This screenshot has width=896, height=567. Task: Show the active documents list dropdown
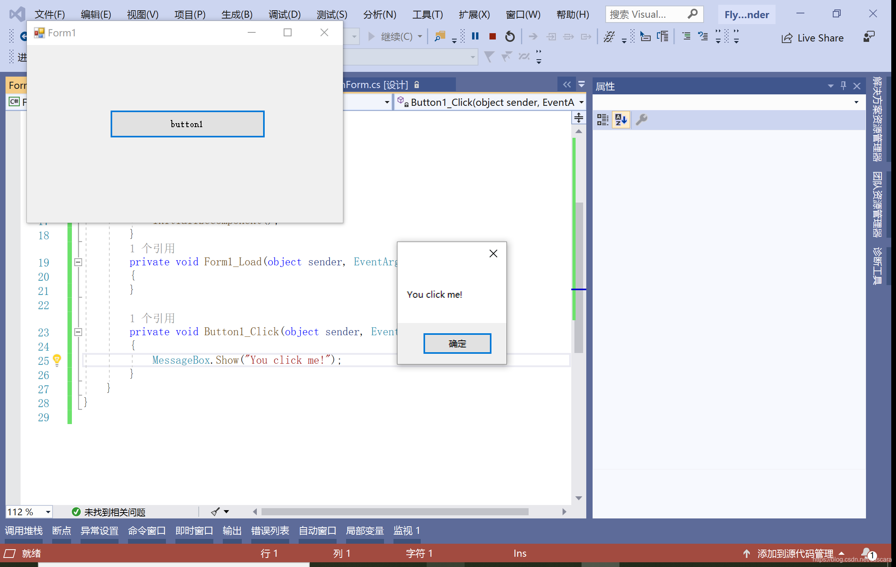(x=581, y=84)
